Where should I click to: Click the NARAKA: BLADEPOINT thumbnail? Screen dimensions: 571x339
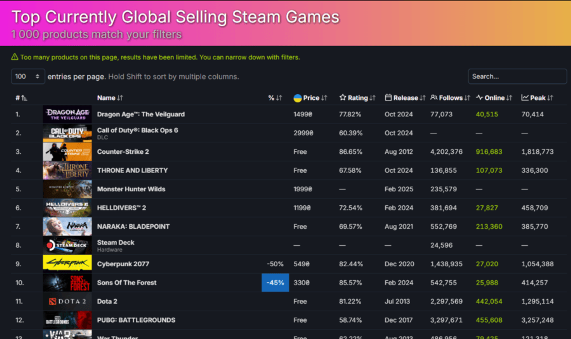67,226
